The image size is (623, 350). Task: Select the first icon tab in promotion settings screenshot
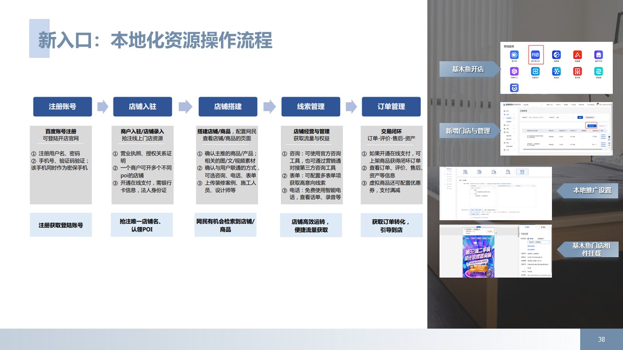coord(465,172)
